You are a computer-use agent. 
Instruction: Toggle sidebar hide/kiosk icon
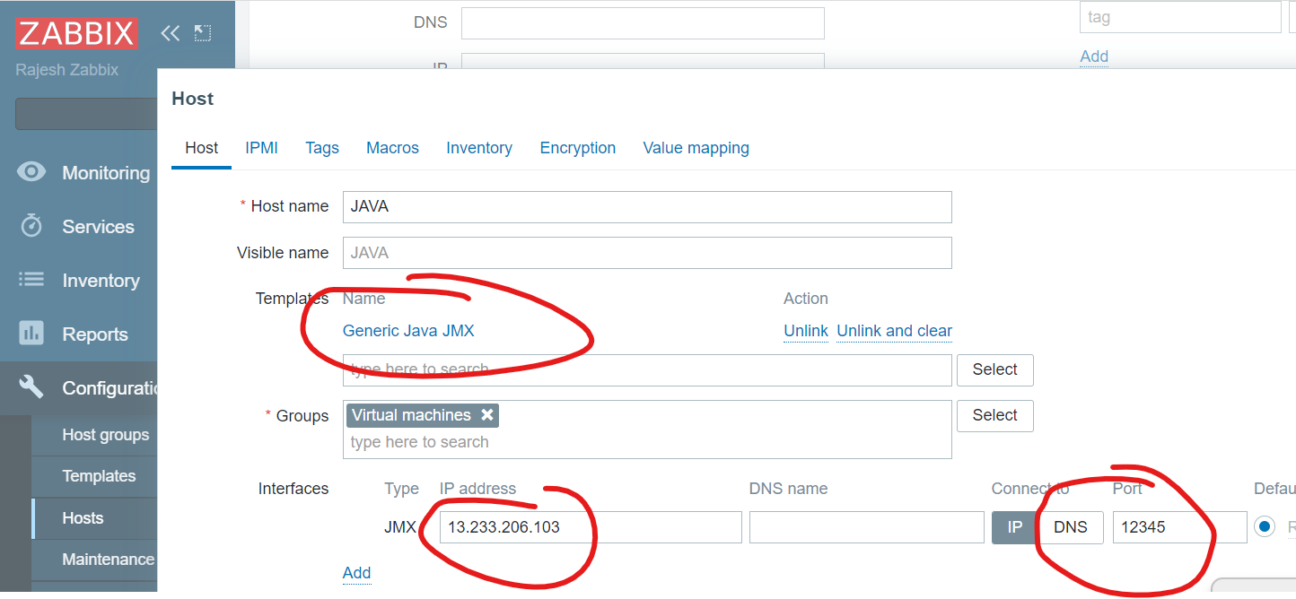point(203,33)
